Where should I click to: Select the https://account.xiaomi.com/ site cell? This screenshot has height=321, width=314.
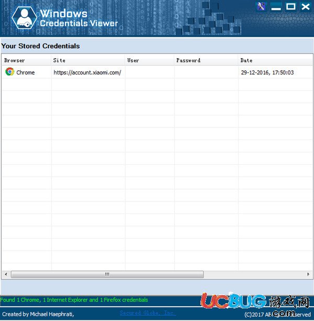click(87, 72)
